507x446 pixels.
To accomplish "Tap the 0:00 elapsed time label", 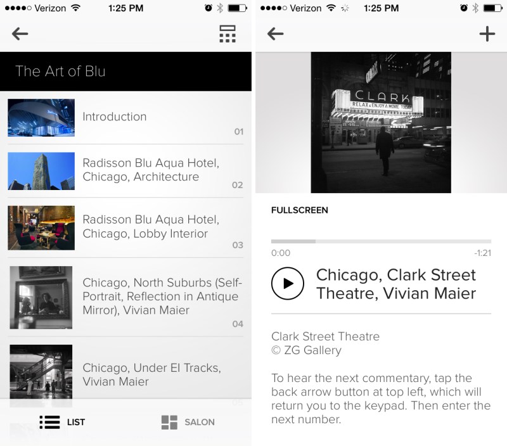I will pos(281,253).
